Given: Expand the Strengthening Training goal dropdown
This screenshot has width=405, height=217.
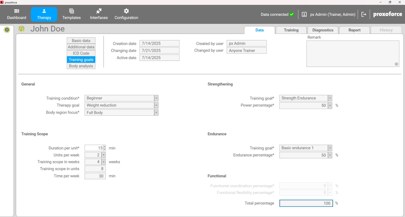Looking at the screenshot, I should point(330,98).
